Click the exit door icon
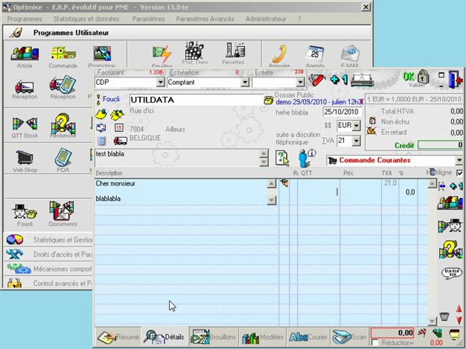 pos(455,79)
